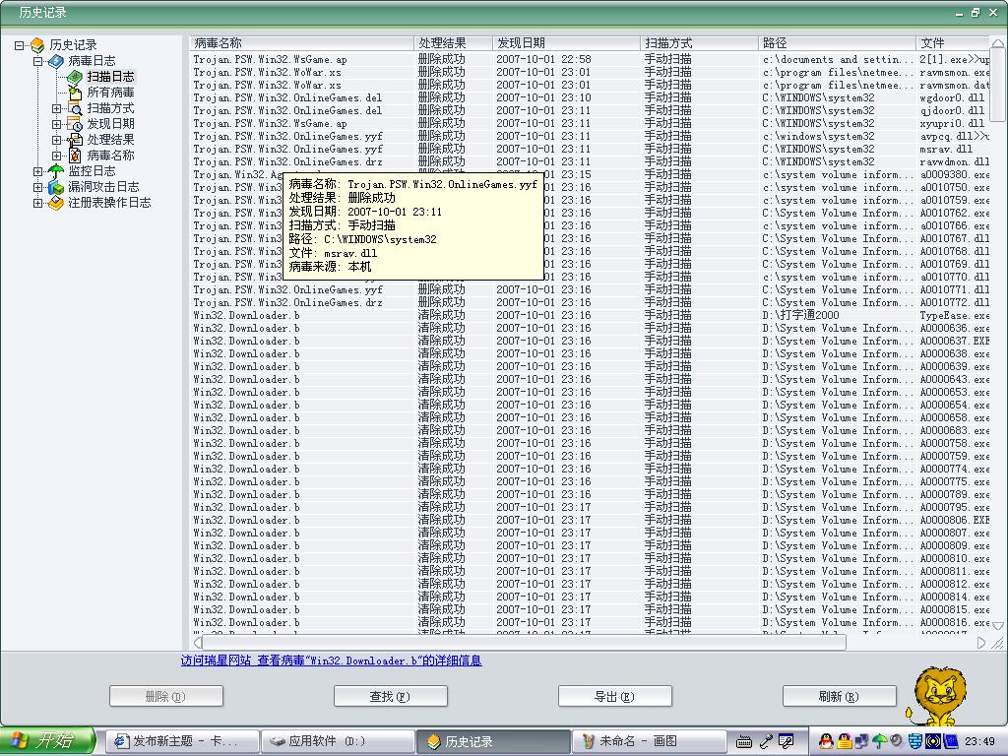
Task: Expand the 监控日志 node
Action: pyautogui.click(x=38, y=171)
